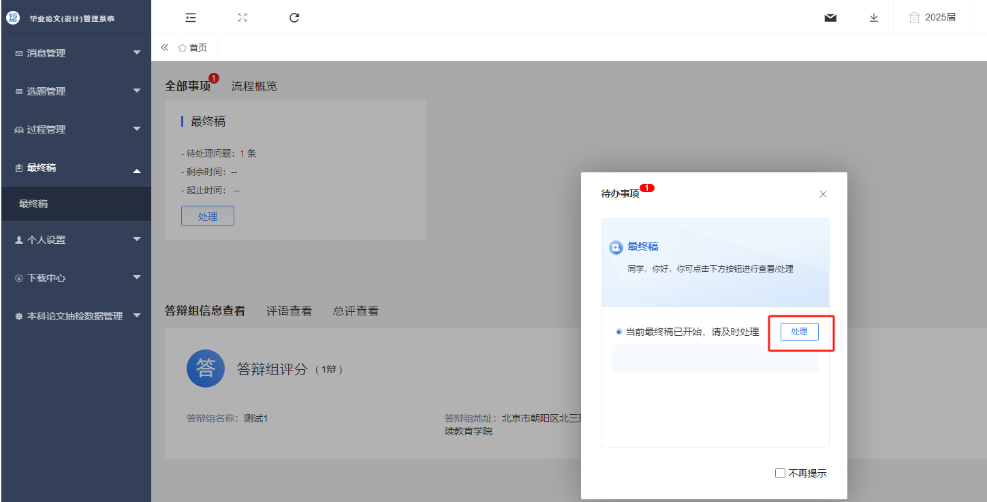987x502 pixels.
Task: Expand the 消息管理 sidebar menu
Action: click(75, 53)
